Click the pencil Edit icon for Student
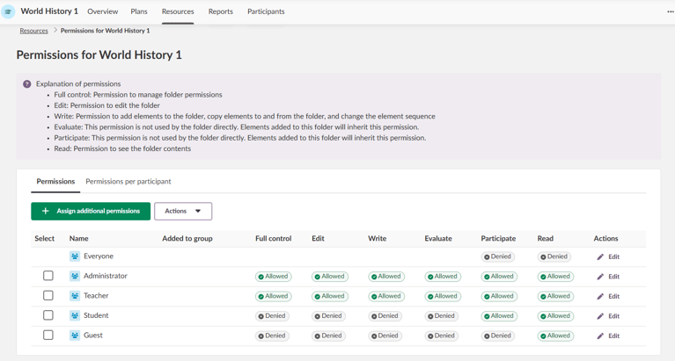Screen dimensions: 675x361 tap(600, 316)
